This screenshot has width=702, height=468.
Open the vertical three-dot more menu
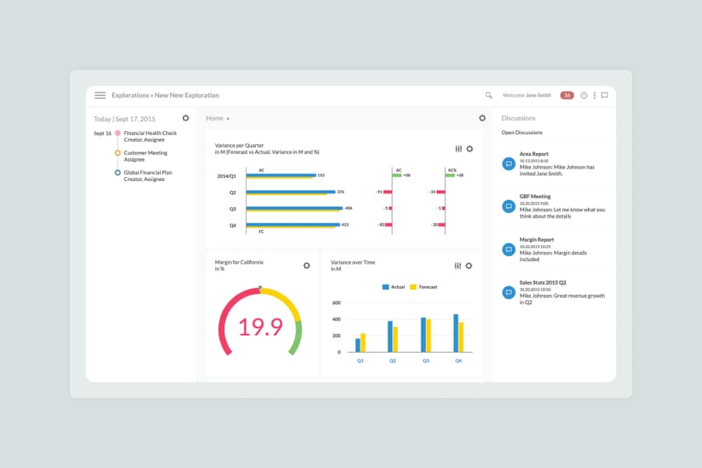[594, 95]
